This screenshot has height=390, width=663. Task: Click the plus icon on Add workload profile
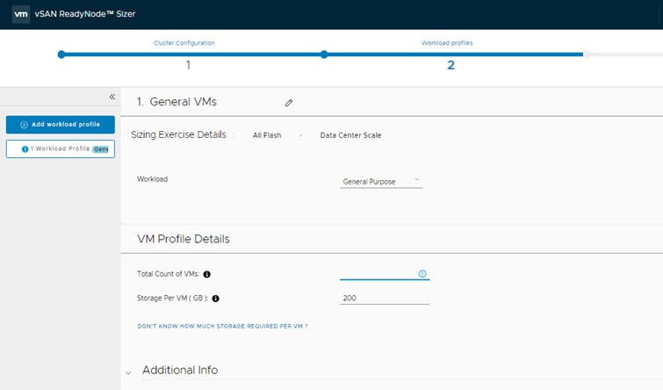[24, 125]
